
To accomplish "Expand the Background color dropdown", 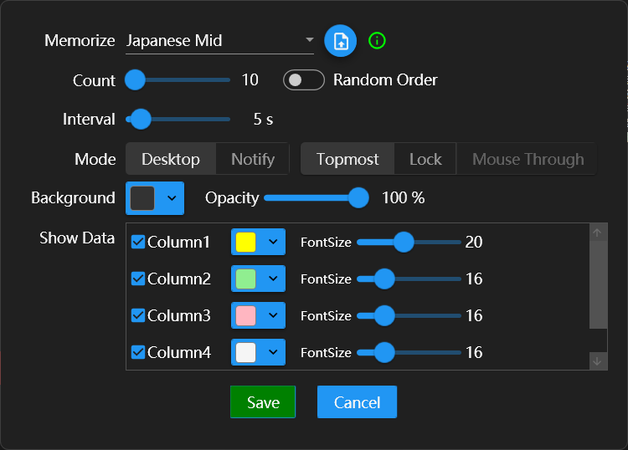I will [171, 198].
